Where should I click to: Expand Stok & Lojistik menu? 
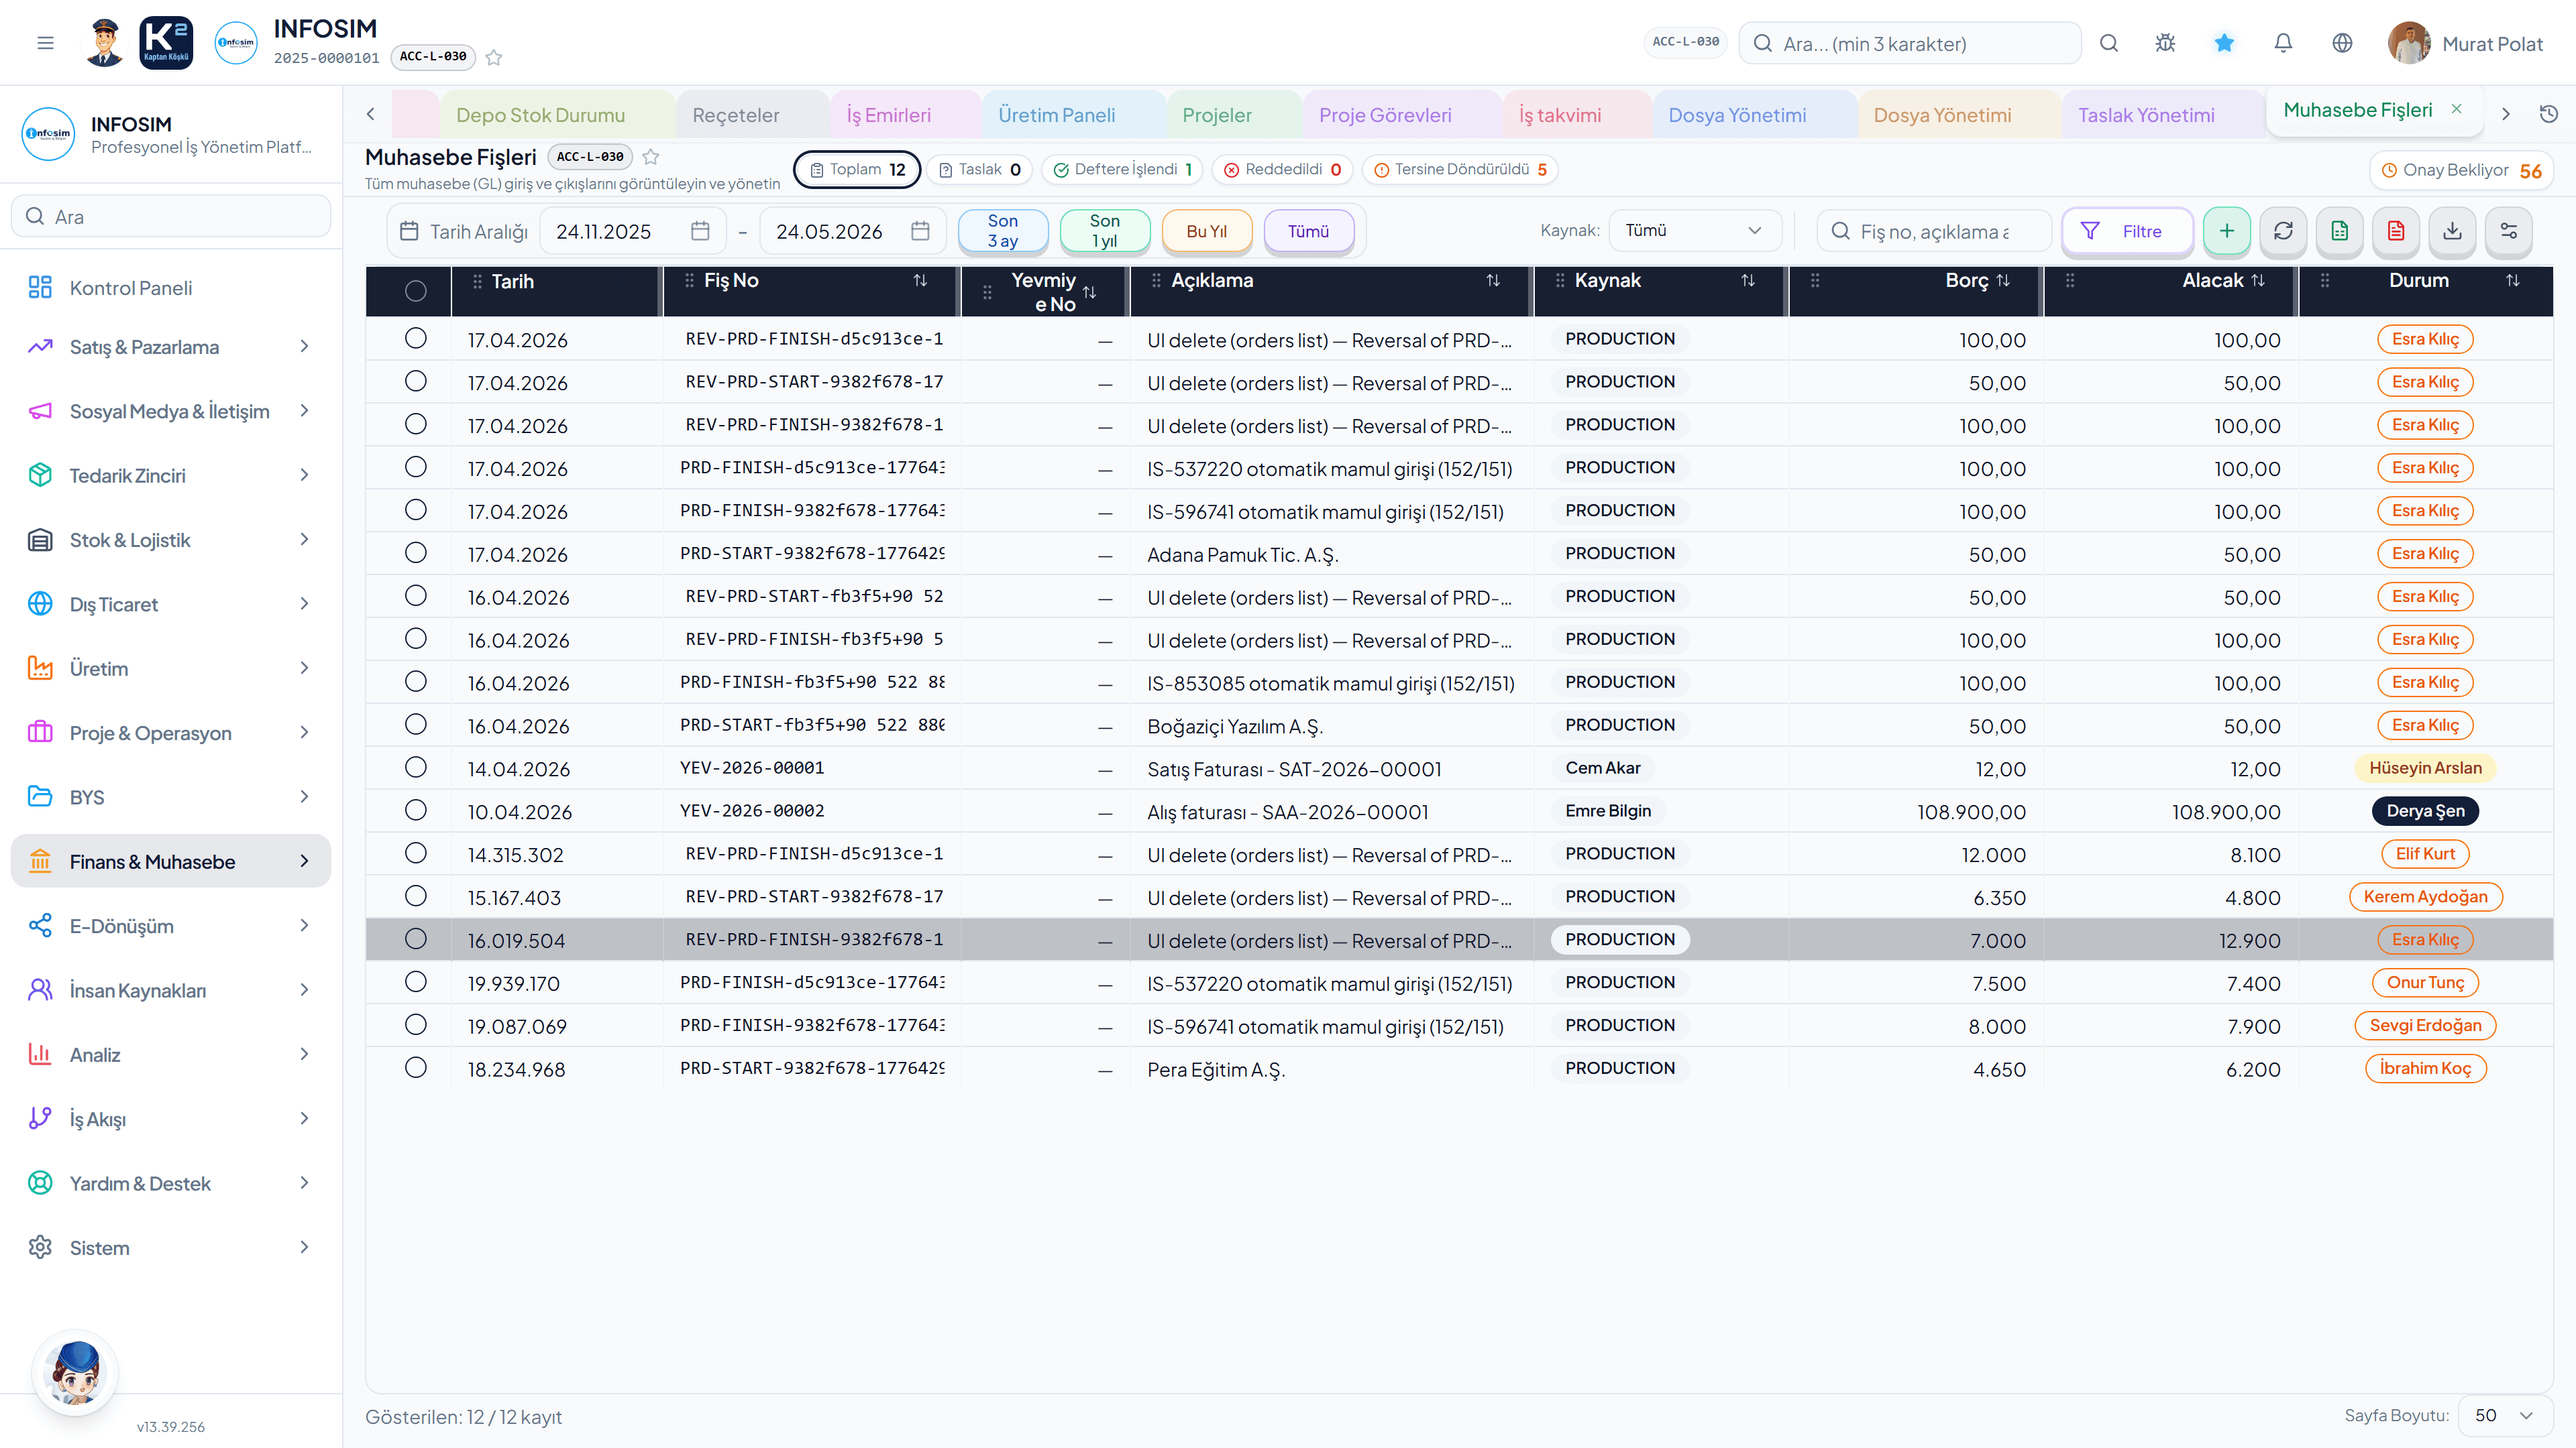(170, 540)
